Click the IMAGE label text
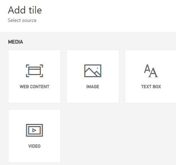The height and width of the screenshot is (165, 176). (x=93, y=87)
